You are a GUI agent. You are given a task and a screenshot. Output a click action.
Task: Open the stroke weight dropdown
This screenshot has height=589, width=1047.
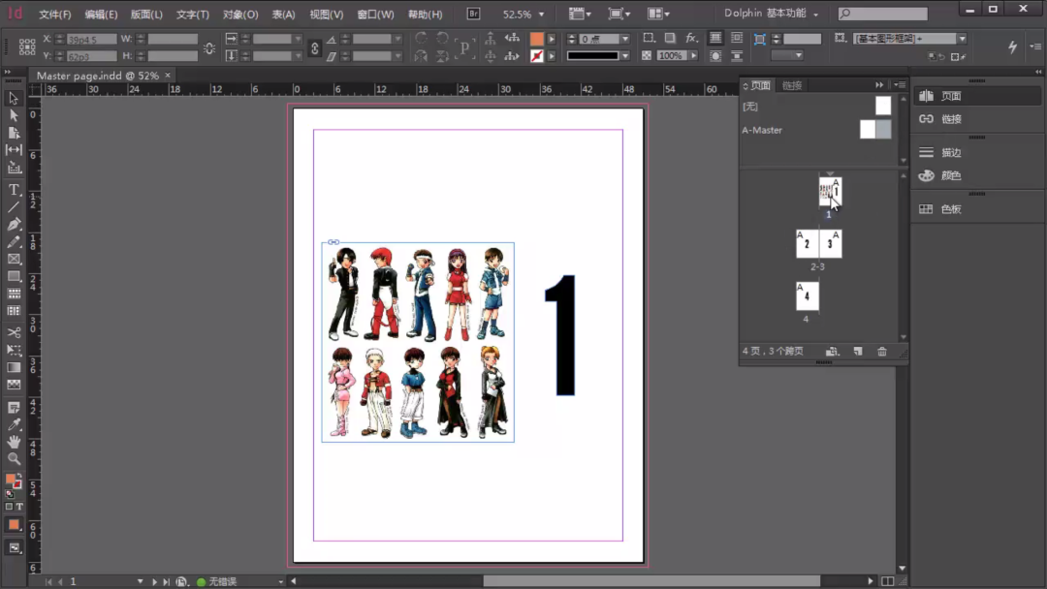(x=625, y=39)
